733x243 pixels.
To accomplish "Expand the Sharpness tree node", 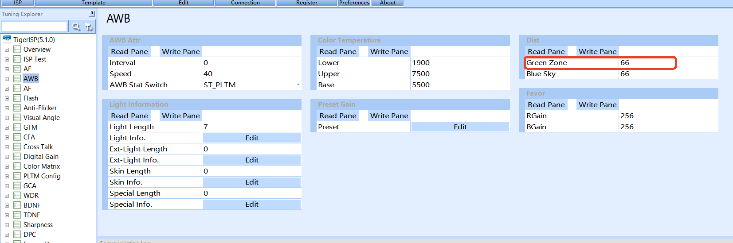I will click(7, 225).
